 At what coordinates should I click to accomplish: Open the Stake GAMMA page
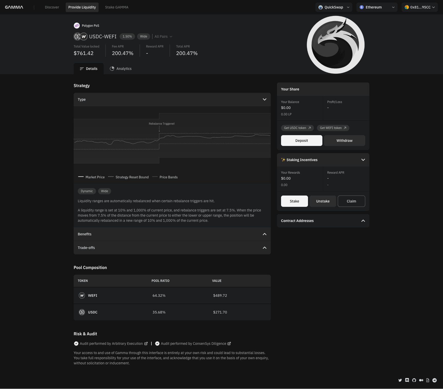117,7
